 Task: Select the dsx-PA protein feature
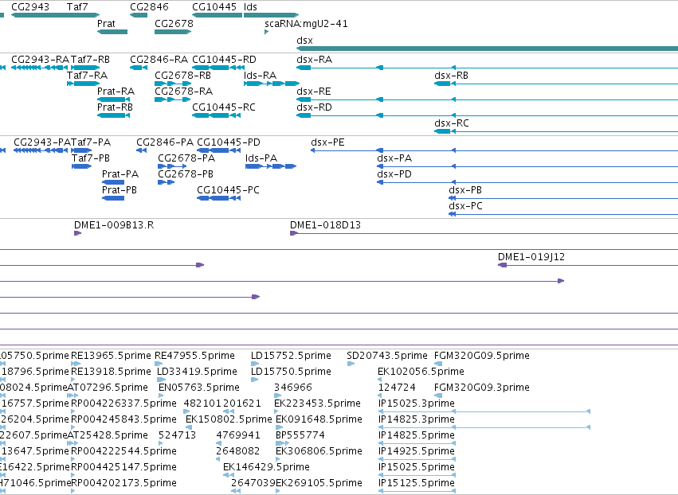click(527, 166)
